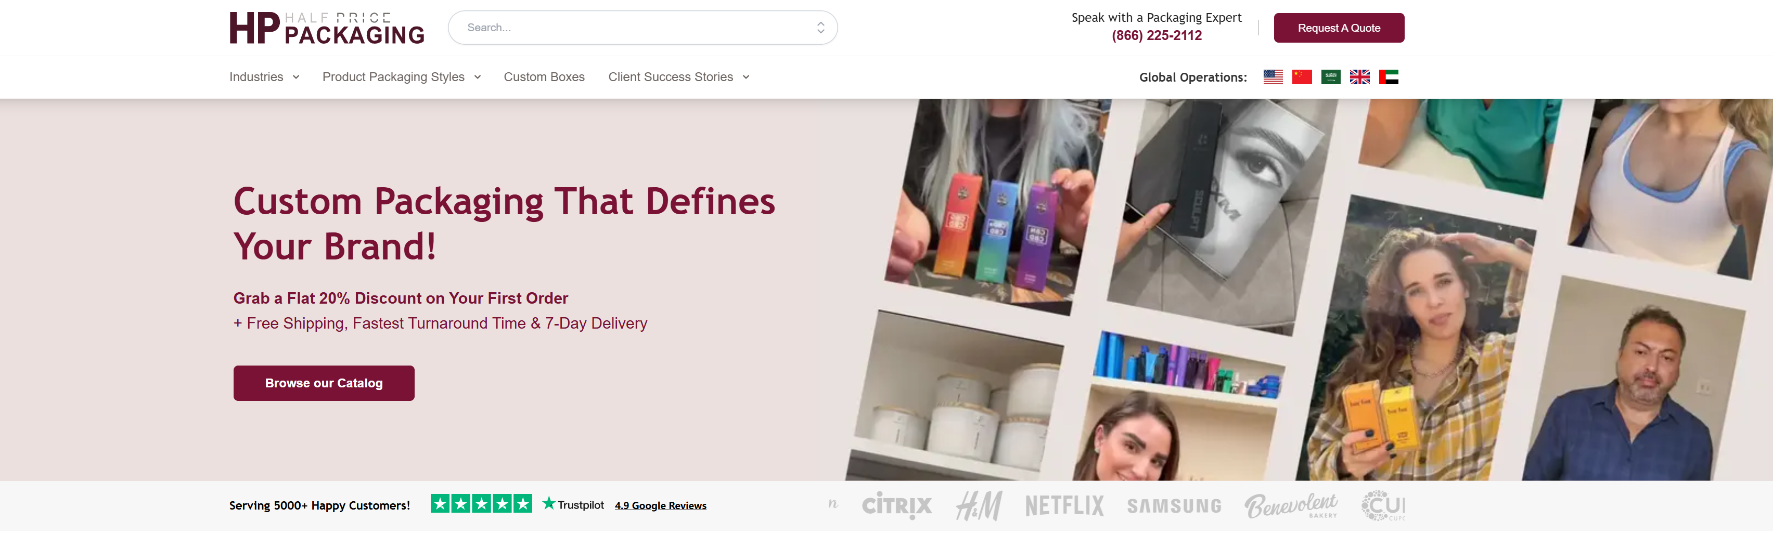Select the UAE flag icon
The image size is (1773, 534).
click(x=1388, y=77)
